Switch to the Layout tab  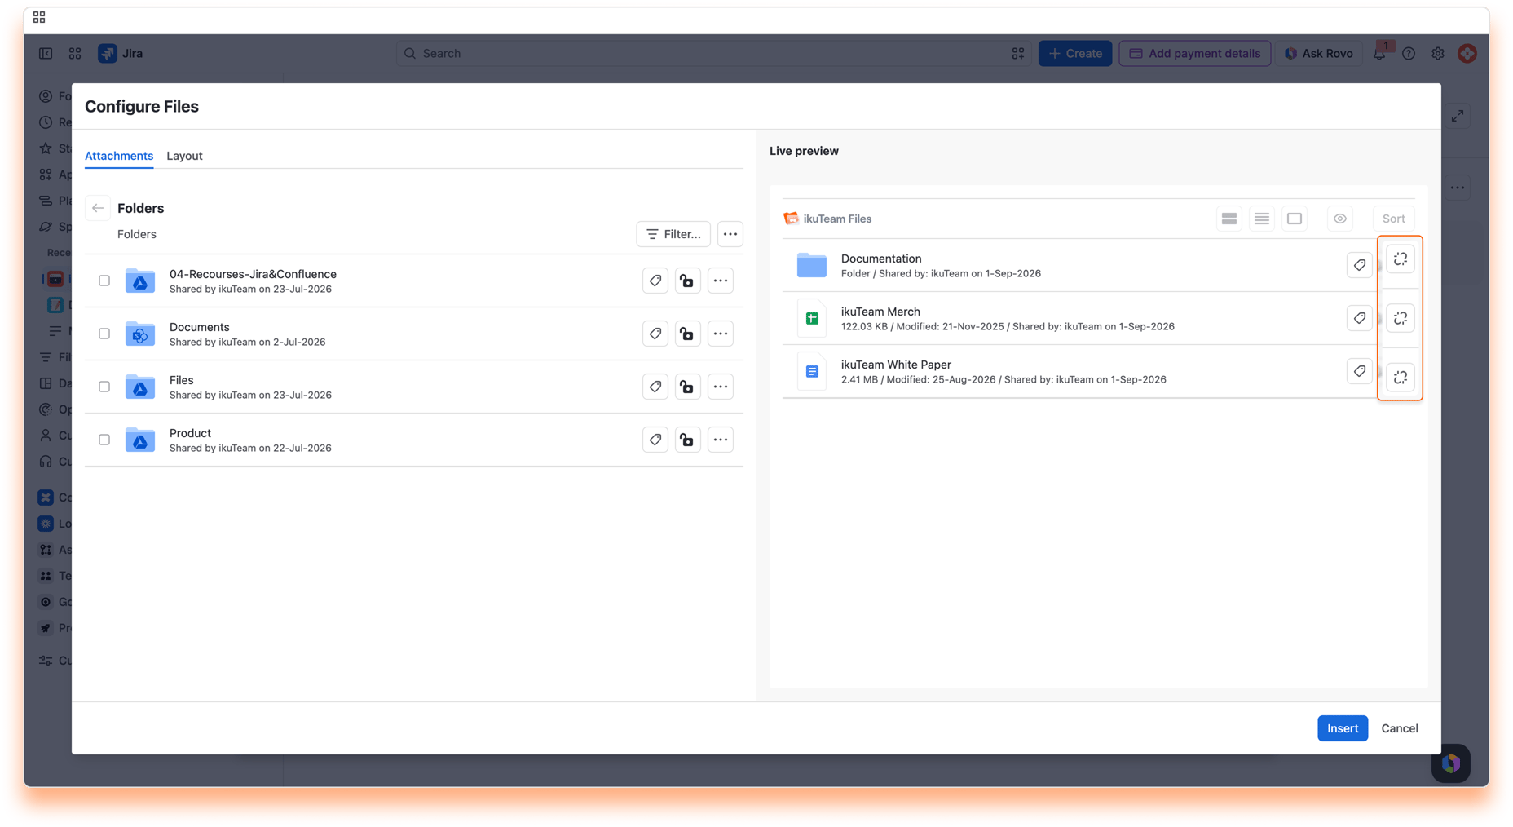(x=184, y=156)
